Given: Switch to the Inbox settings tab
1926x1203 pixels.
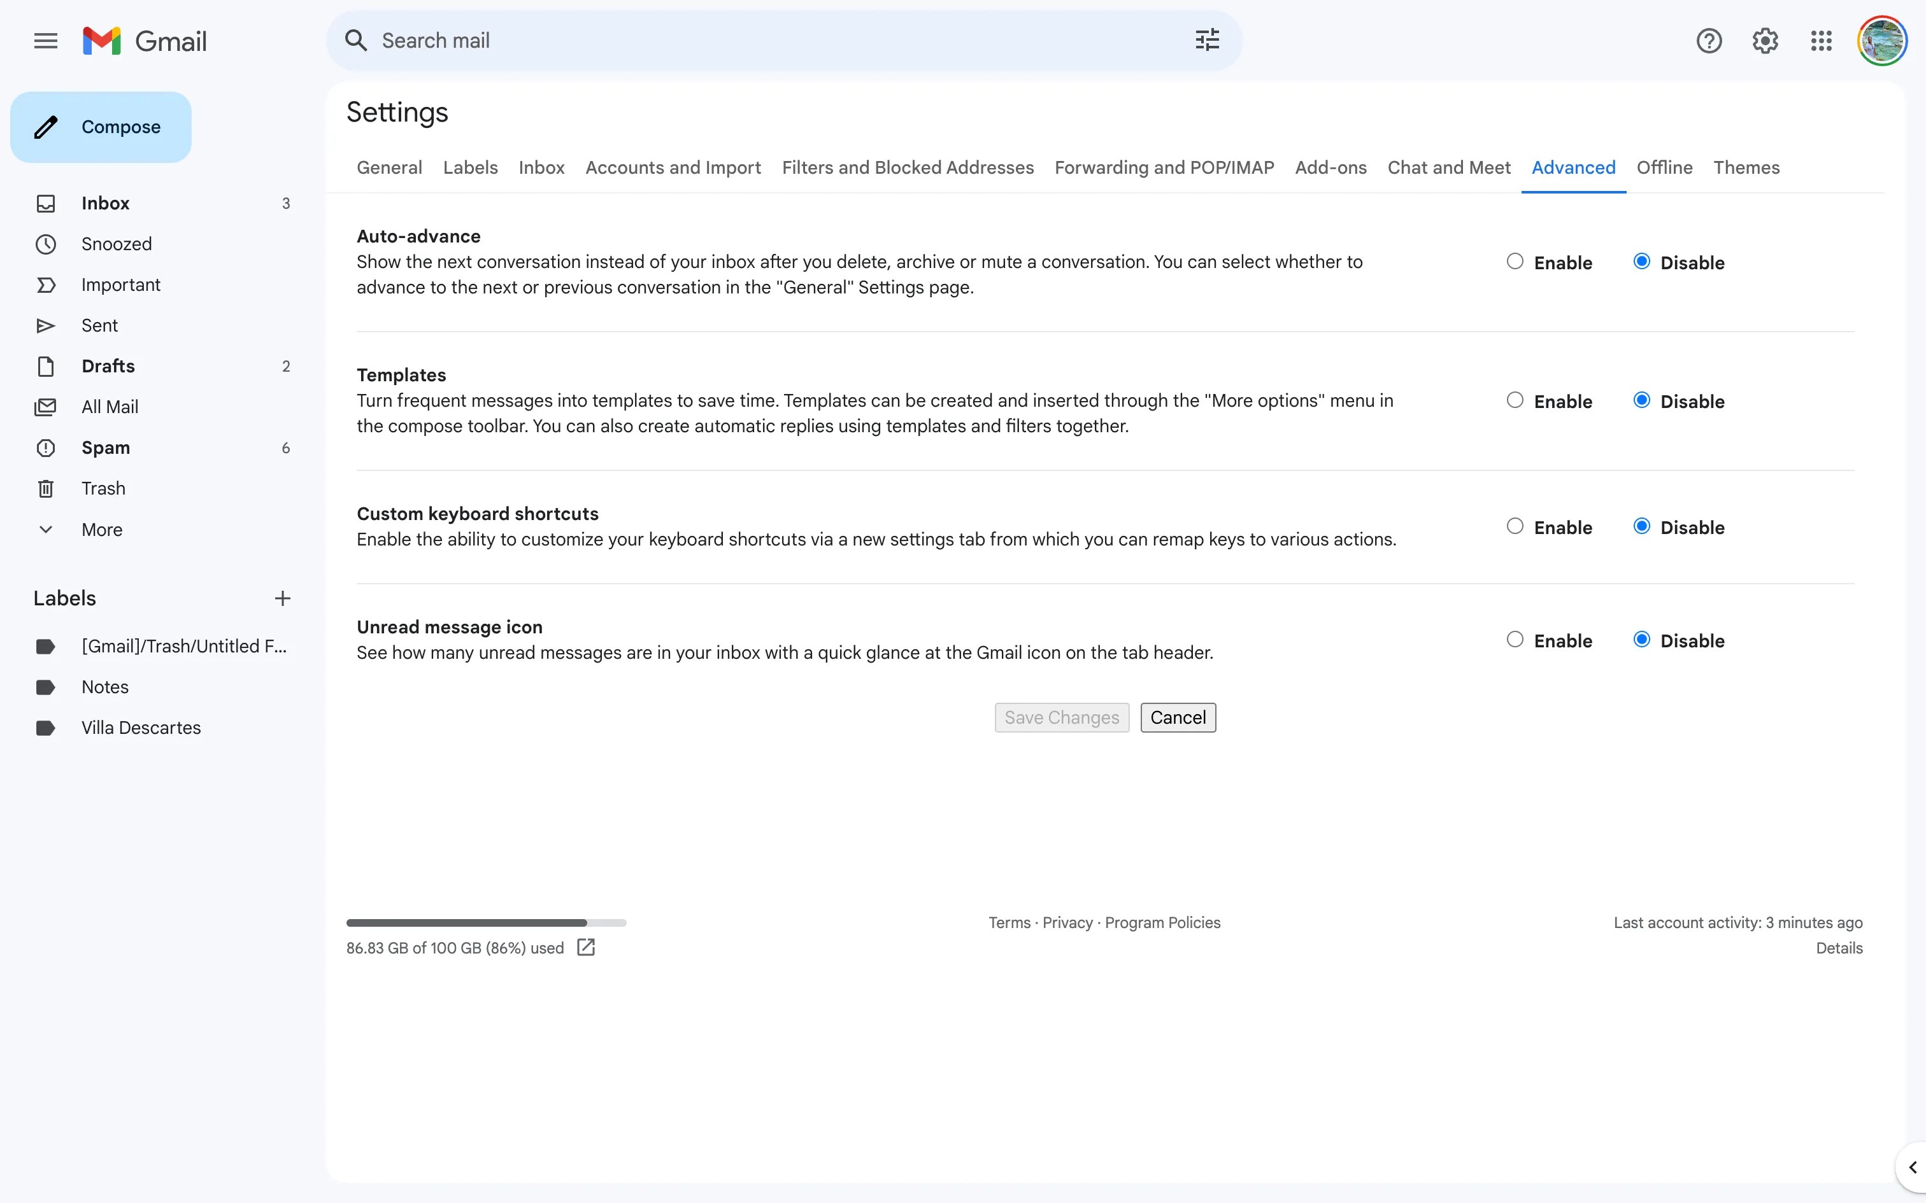Looking at the screenshot, I should 541,168.
